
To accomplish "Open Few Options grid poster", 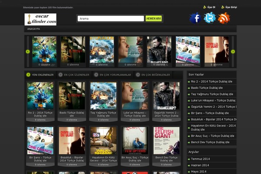I will 135,141.
